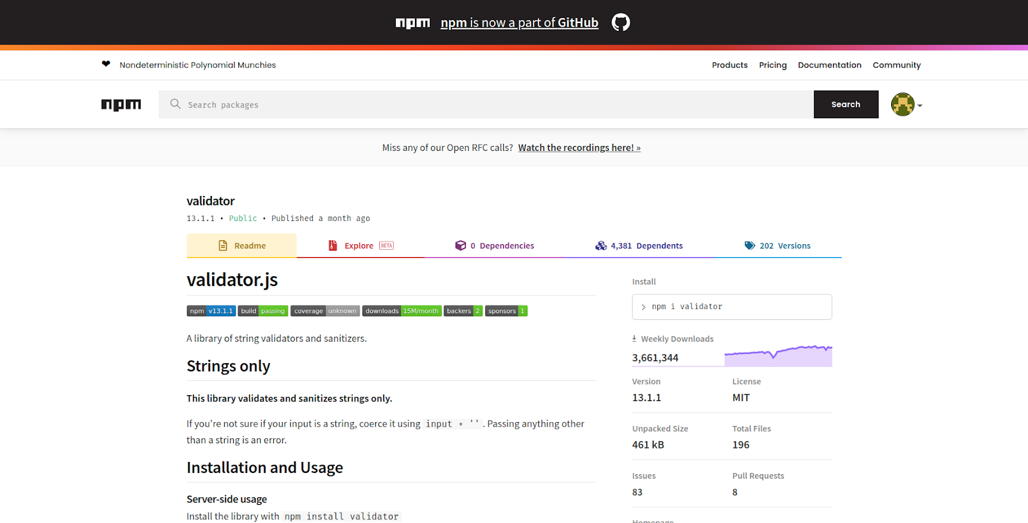Click the Readme document icon
The height and width of the screenshot is (523, 1028).
[223, 245]
